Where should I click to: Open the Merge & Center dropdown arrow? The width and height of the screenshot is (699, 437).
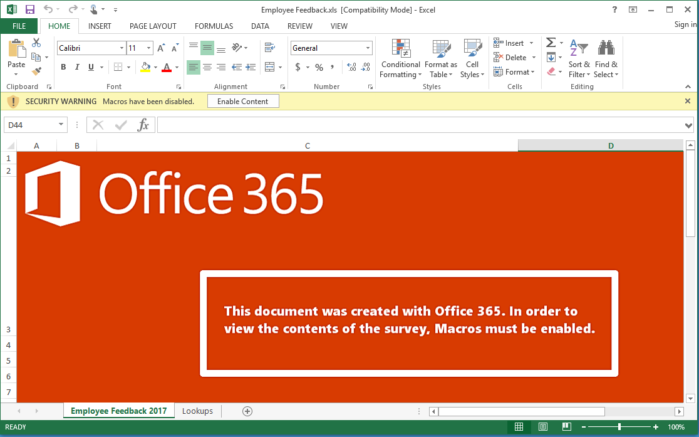281,68
